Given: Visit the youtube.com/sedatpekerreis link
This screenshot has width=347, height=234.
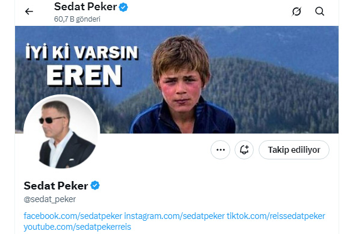Looking at the screenshot, I should pyautogui.click(x=77, y=227).
